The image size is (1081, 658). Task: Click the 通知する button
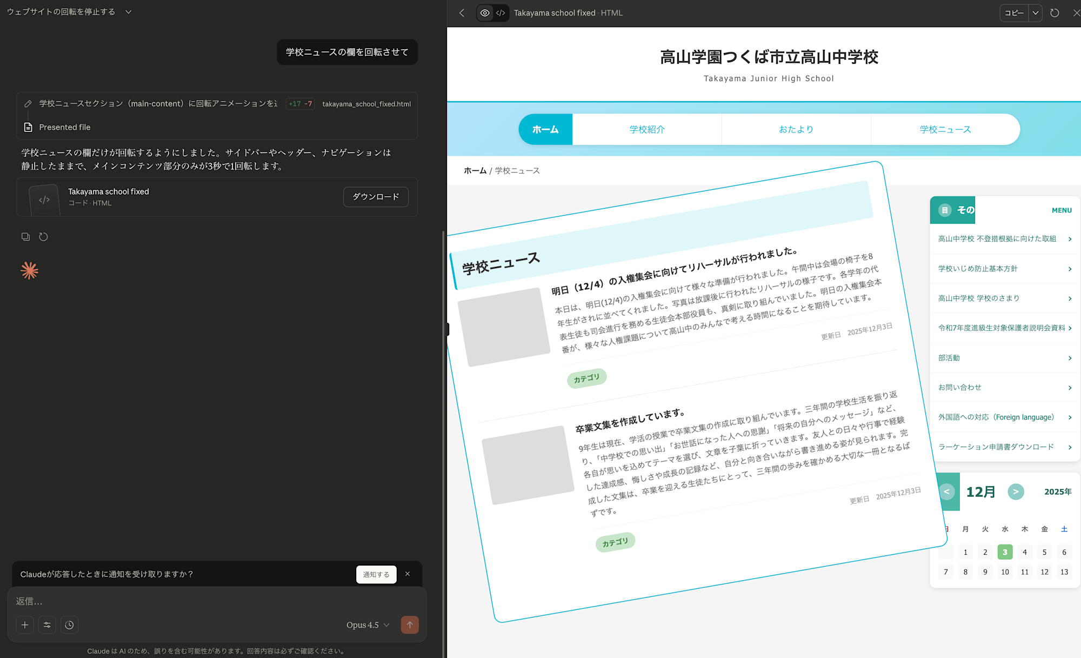pos(376,574)
